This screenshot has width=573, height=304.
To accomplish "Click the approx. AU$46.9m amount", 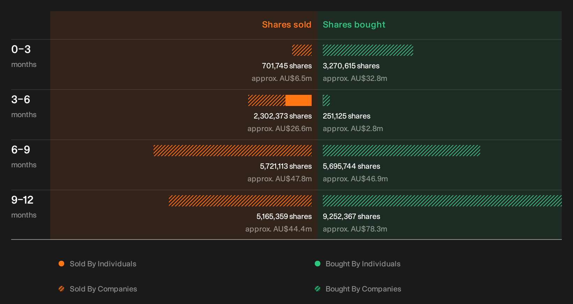I will (355, 179).
